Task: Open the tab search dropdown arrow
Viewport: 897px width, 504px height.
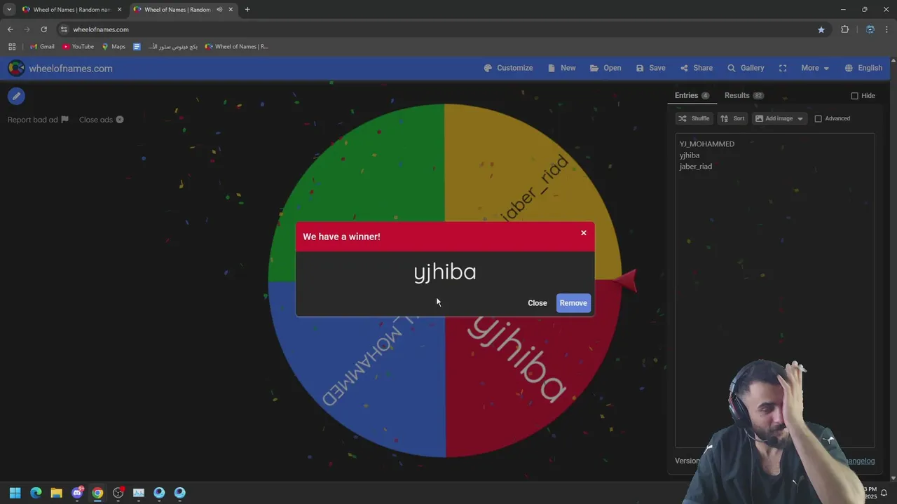Action: click(x=8, y=10)
